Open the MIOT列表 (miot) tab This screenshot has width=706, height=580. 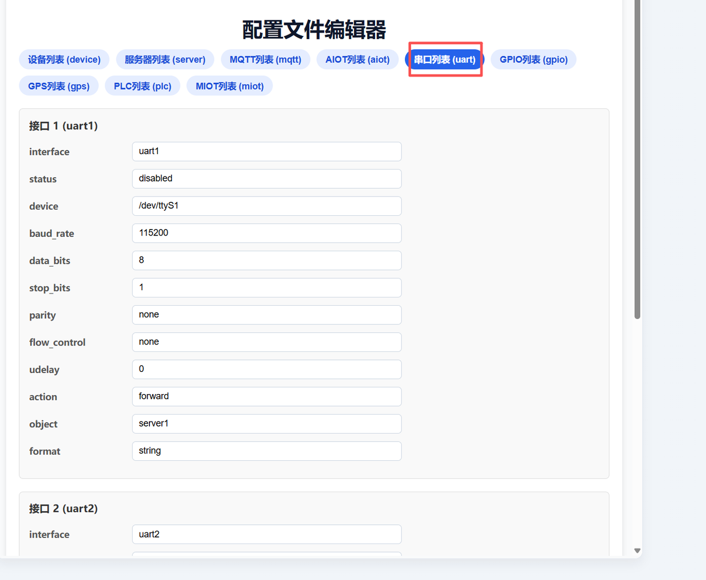pos(229,86)
